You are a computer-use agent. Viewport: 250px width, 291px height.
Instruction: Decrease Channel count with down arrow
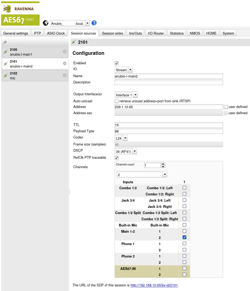click(163, 167)
